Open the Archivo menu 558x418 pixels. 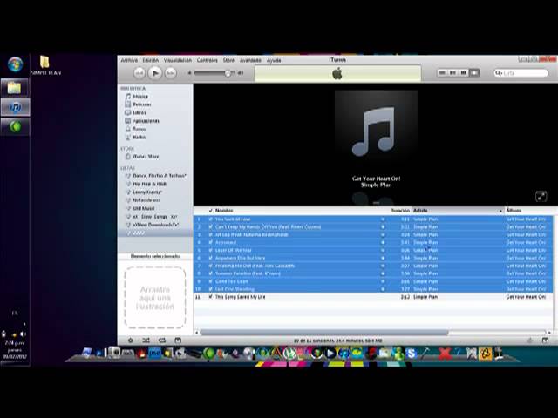click(x=129, y=60)
